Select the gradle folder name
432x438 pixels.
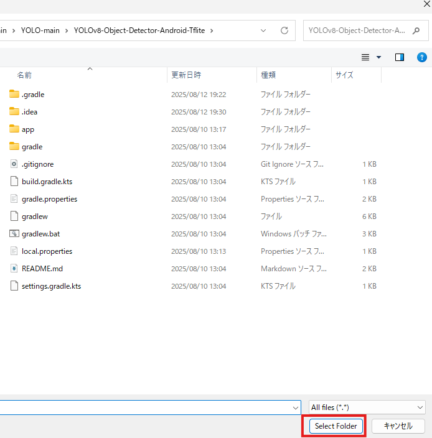pos(32,147)
